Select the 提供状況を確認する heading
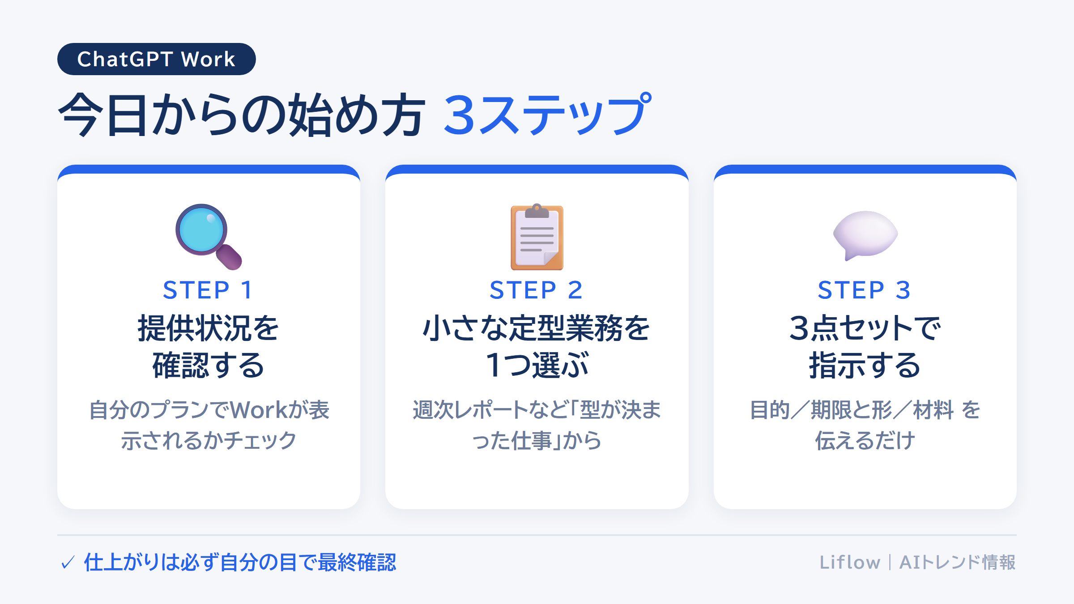 point(209,346)
